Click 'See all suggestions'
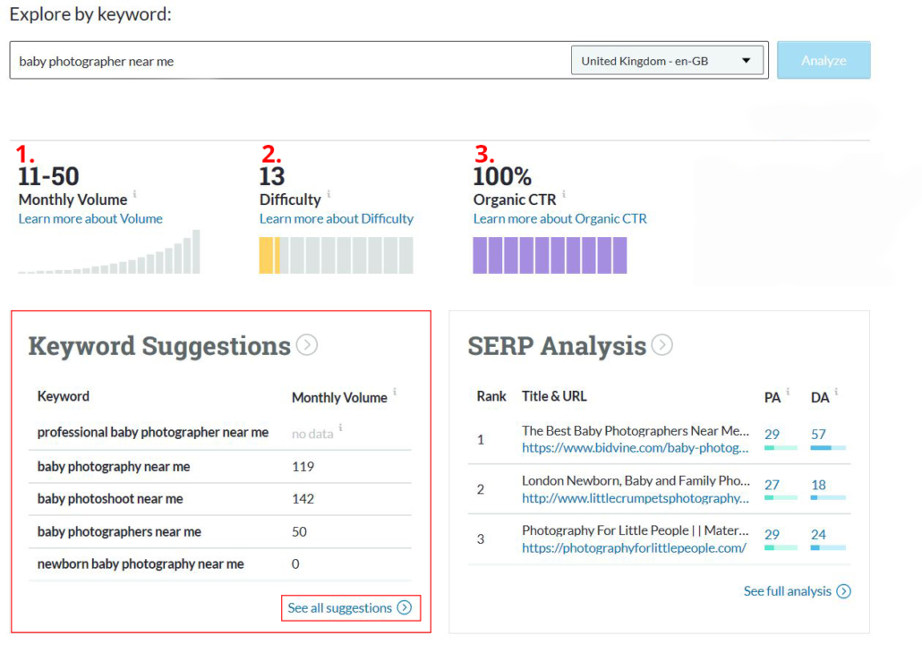Screen dimensions: 922x652 point(350,608)
